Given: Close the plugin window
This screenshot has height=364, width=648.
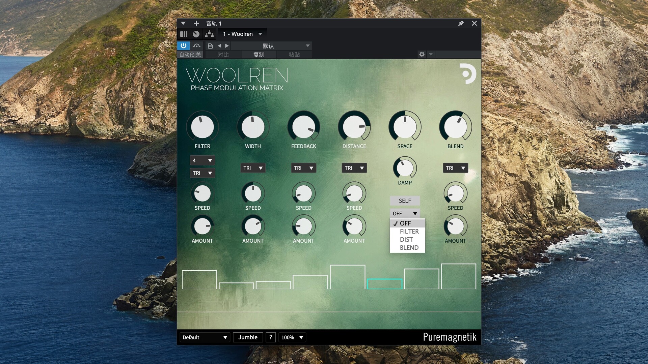Looking at the screenshot, I should [x=474, y=23].
